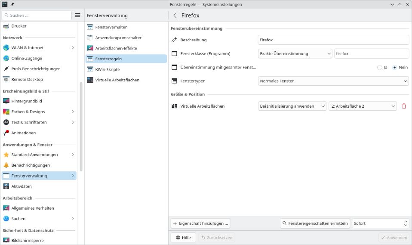This screenshot has height=245, width=412.
Task: Click the Animationen icon in sidebar
Action: (6, 133)
